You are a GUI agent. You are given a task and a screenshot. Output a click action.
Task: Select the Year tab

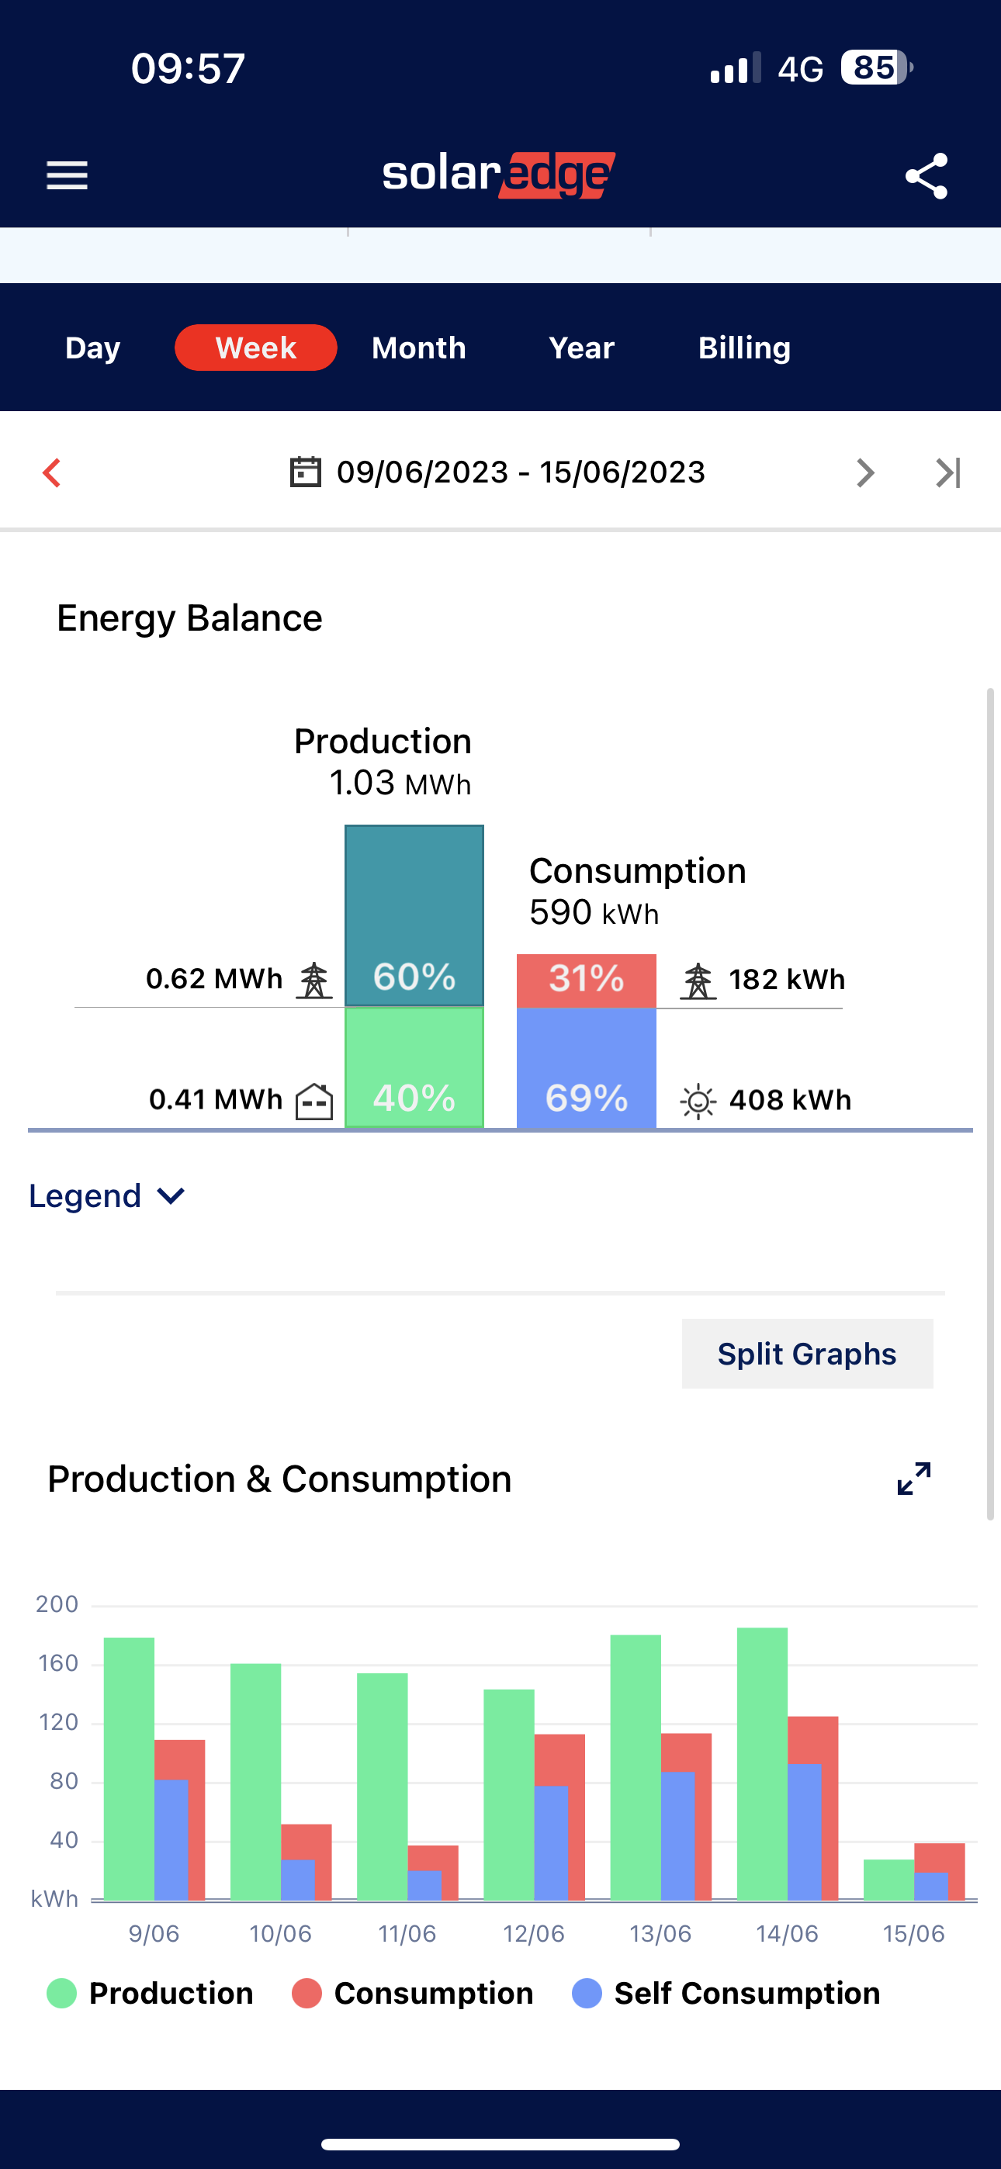pos(581,348)
